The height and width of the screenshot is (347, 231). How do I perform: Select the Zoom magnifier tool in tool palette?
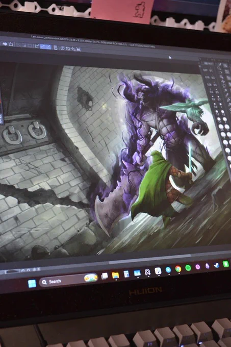219,68
